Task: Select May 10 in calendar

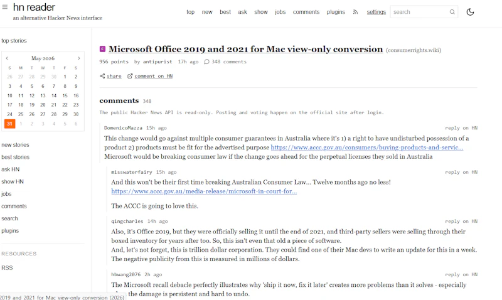Action: [x=9, y=95]
